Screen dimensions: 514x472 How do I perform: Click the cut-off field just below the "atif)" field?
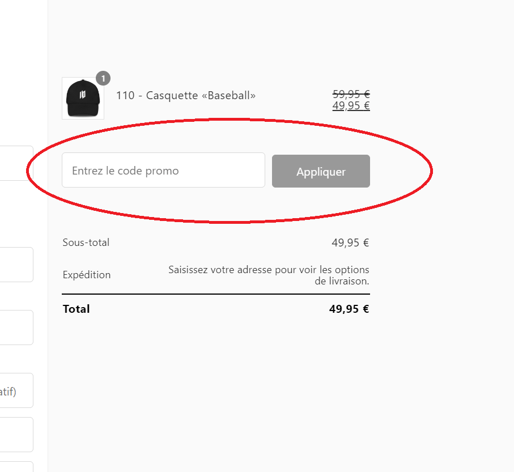point(16,435)
